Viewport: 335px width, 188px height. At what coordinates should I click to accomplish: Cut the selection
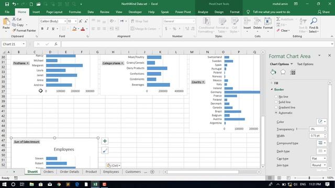pyautogui.click(x=17, y=19)
